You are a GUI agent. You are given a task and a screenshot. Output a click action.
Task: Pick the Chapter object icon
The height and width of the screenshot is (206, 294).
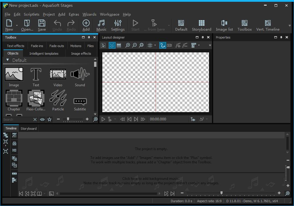point(14,99)
